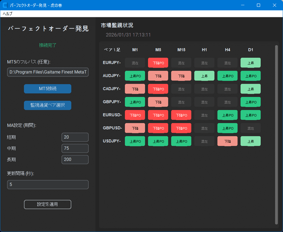
Task: Click the GBPUSD H4 上昇PO indicator
Action: point(227,128)
